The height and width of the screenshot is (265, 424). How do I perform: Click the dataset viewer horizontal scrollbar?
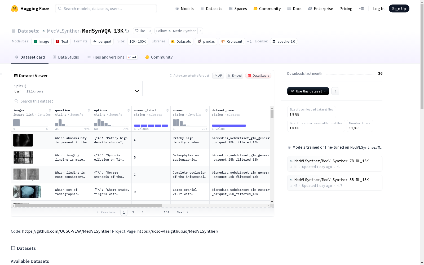(89, 206)
